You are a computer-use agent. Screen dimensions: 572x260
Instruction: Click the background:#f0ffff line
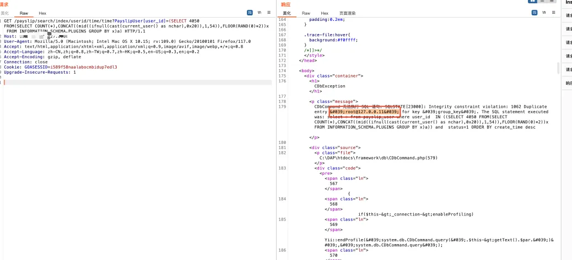tap(333, 40)
